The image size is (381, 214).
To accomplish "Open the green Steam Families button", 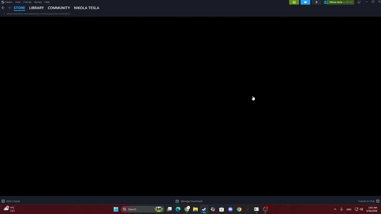I will pos(294,2).
